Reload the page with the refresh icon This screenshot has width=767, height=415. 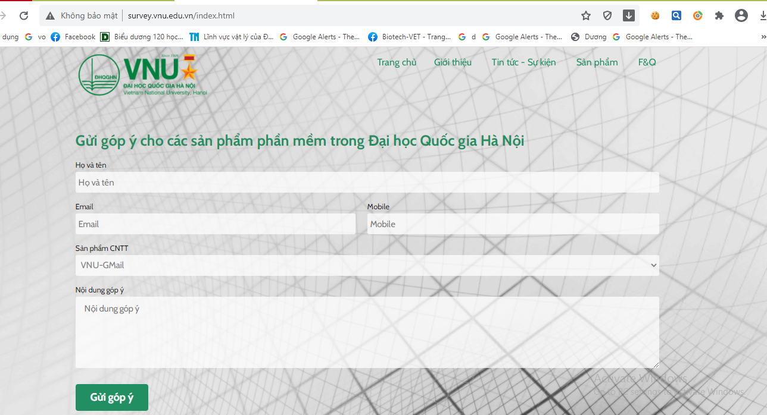(24, 16)
